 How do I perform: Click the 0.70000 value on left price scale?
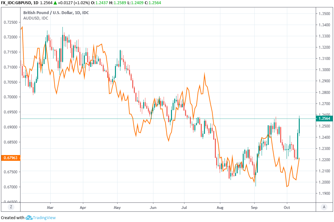[10, 97]
